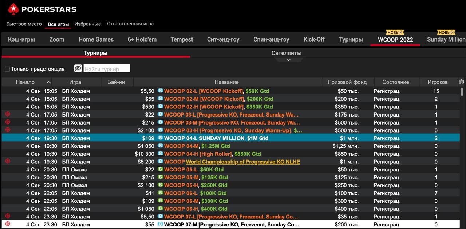Image resolution: width=466 pixels, height=229 pixels.
Task: Switch to the Кэш-игры tab
Action: tap(21, 39)
